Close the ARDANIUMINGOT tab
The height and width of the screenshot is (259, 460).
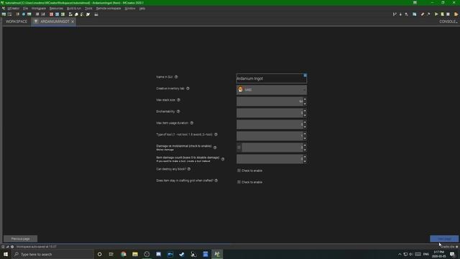(73, 22)
